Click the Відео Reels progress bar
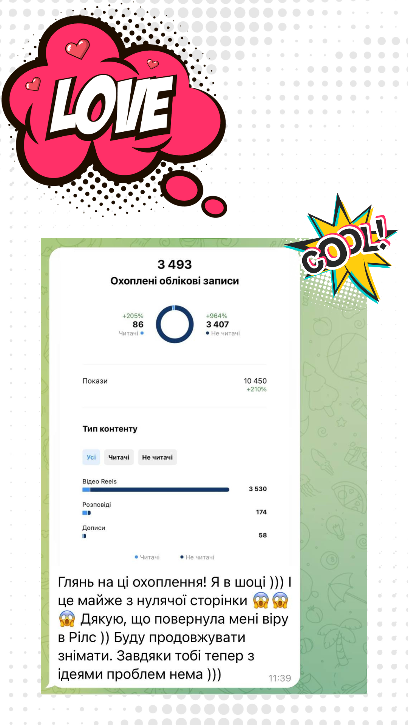The width and height of the screenshot is (408, 725). click(x=156, y=490)
